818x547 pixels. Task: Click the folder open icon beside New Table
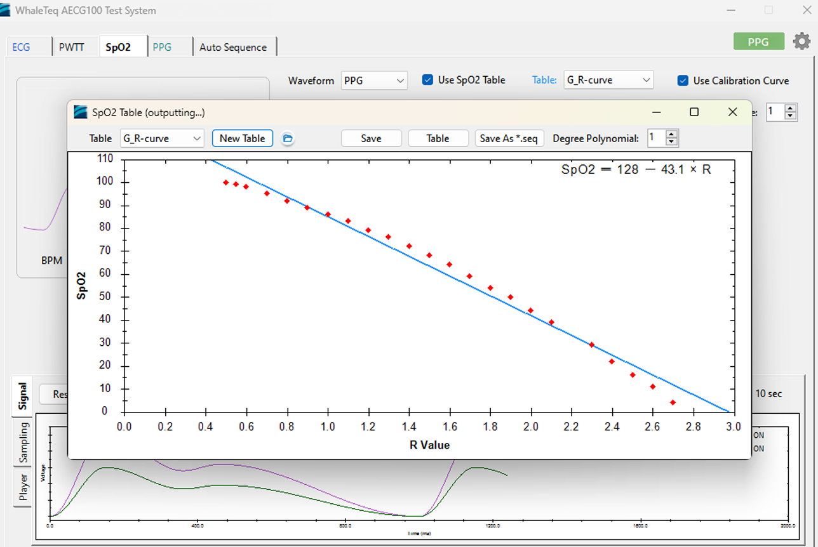[x=287, y=138]
